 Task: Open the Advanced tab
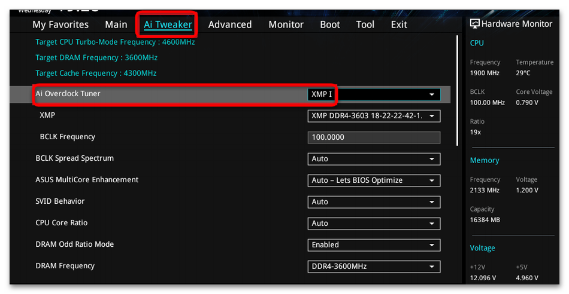pos(230,24)
